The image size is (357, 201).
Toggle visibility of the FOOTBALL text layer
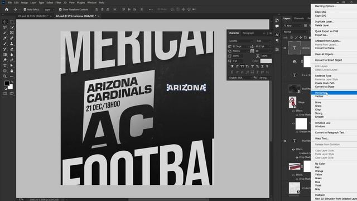(x=285, y=141)
